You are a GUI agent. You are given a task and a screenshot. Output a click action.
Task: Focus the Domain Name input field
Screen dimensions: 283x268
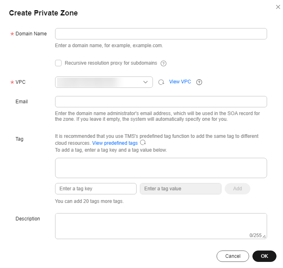(x=161, y=34)
